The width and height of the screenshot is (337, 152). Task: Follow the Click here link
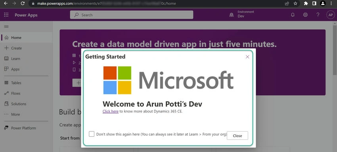111,111
